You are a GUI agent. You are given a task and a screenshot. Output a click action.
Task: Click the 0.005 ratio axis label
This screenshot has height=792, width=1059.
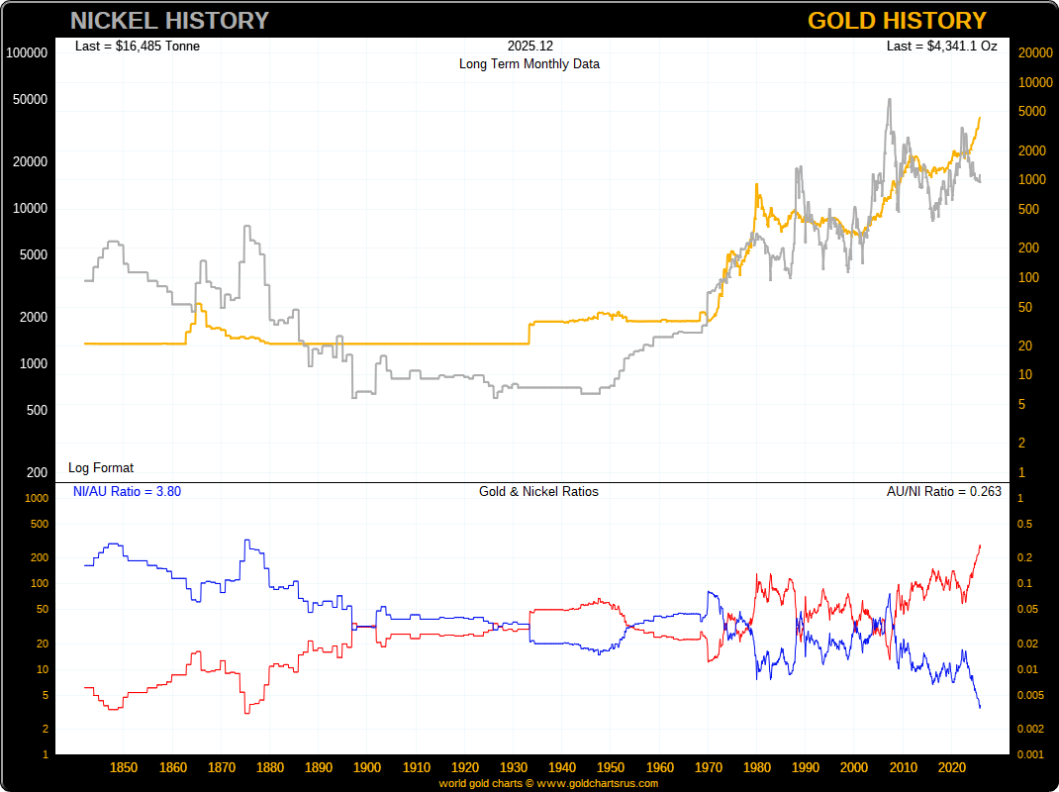click(1030, 695)
